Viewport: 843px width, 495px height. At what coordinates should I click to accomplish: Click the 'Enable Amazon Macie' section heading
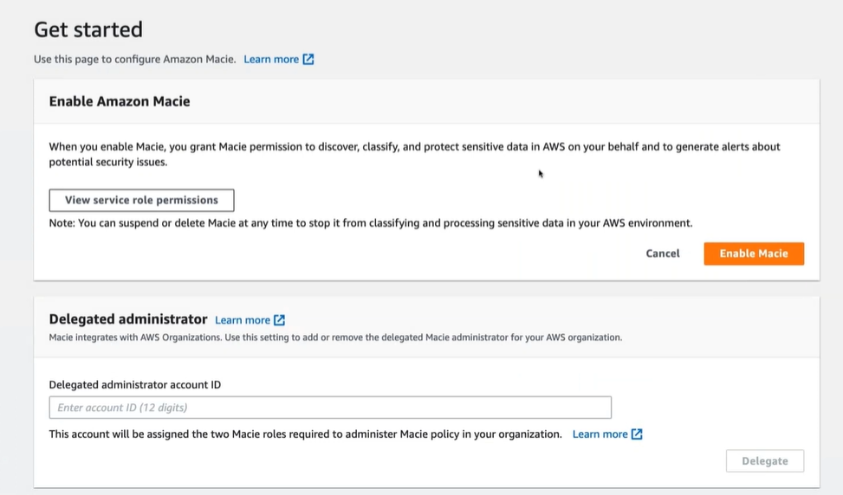pyautogui.click(x=120, y=101)
